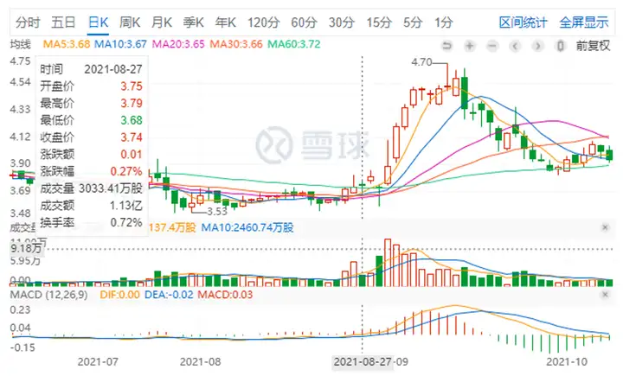Click the DEA:-0.02 value
This screenshot has height=376, width=623.
pos(169,295)
